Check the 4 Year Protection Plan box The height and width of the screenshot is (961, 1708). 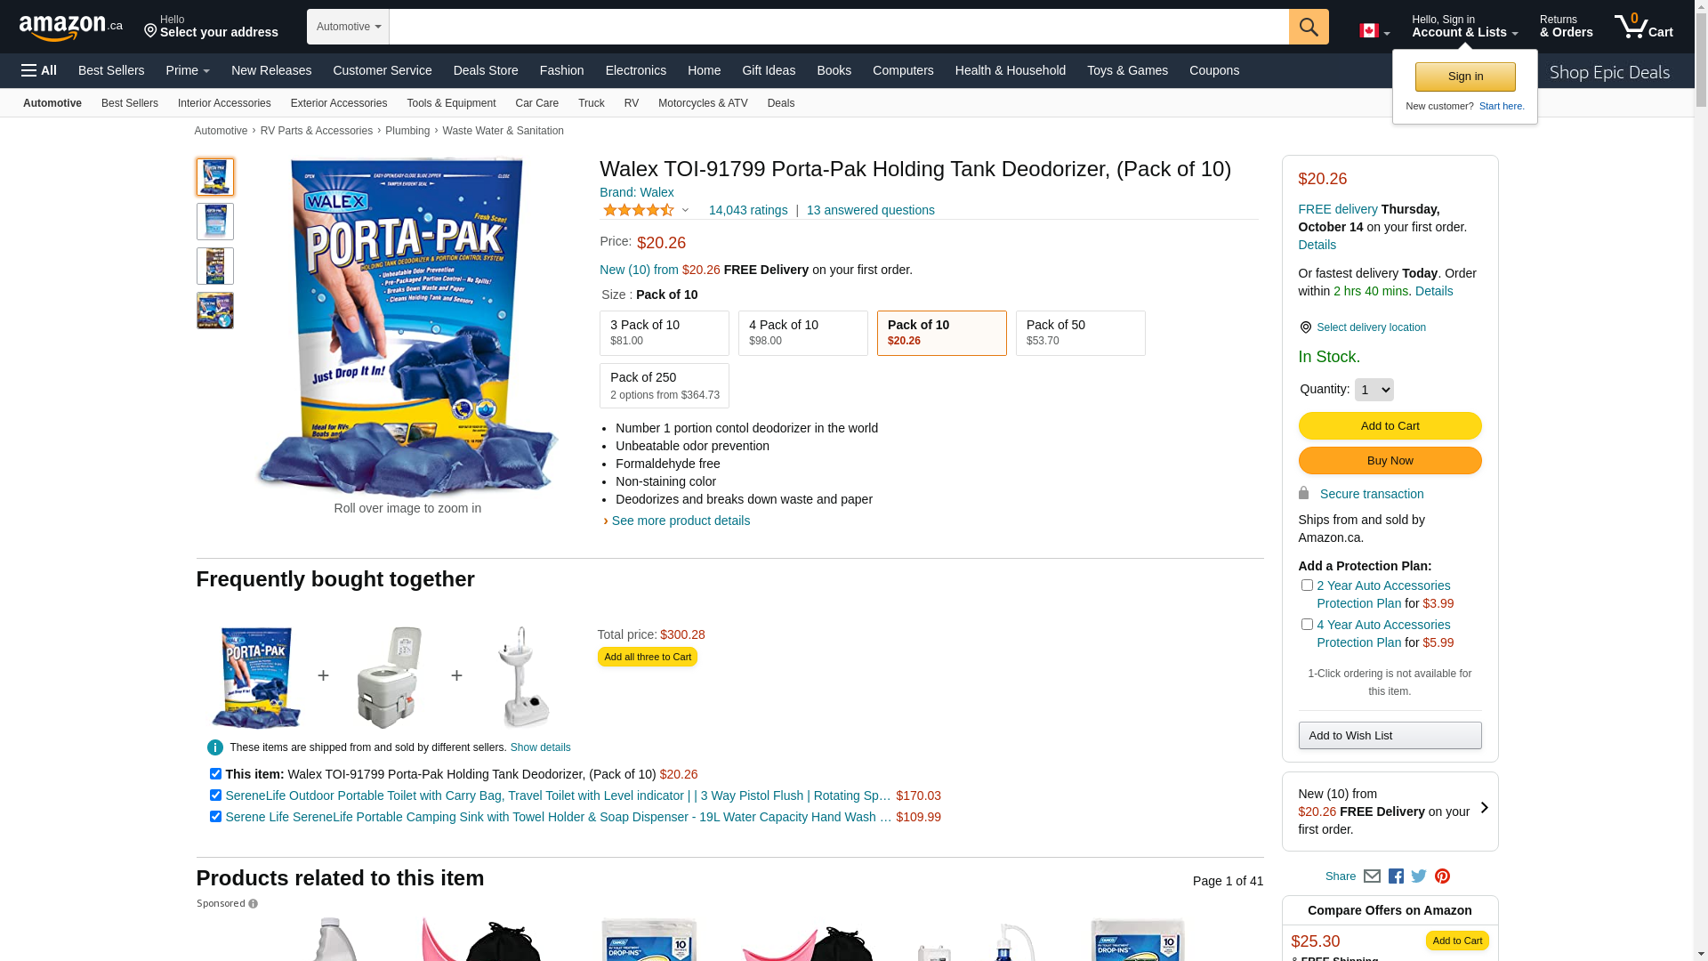(x=1307, y=625)
